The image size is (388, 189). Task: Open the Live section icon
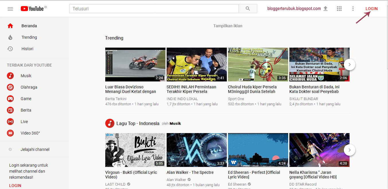[10, 121]
